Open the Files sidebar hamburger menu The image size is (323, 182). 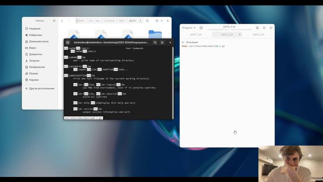54,21
